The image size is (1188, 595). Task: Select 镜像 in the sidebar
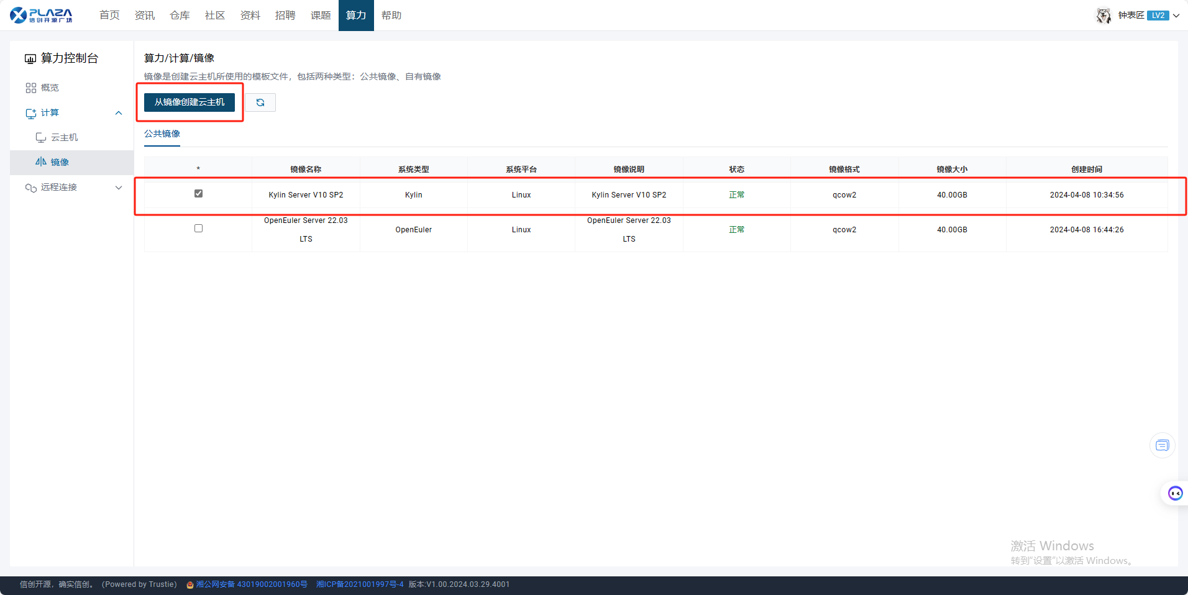(60, 162)
